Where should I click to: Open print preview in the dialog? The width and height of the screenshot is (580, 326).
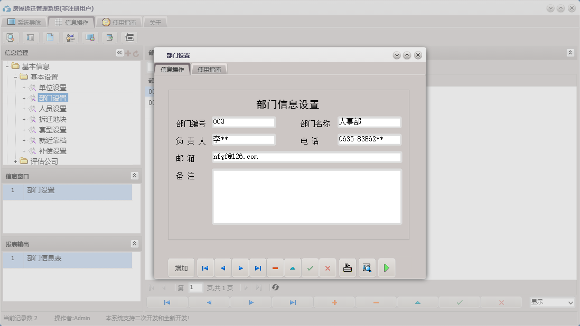[x=367, y=267]
